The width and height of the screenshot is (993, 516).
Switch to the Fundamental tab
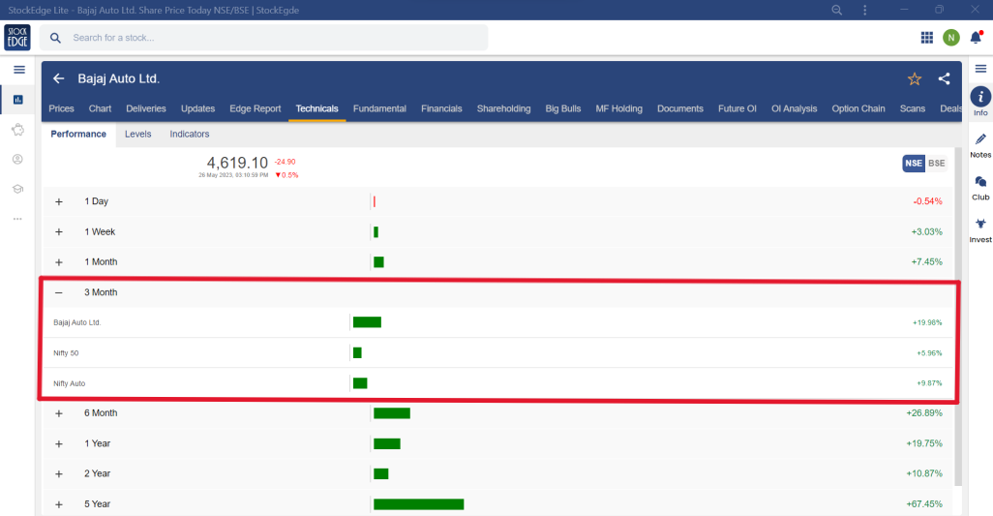coord(379,108)
